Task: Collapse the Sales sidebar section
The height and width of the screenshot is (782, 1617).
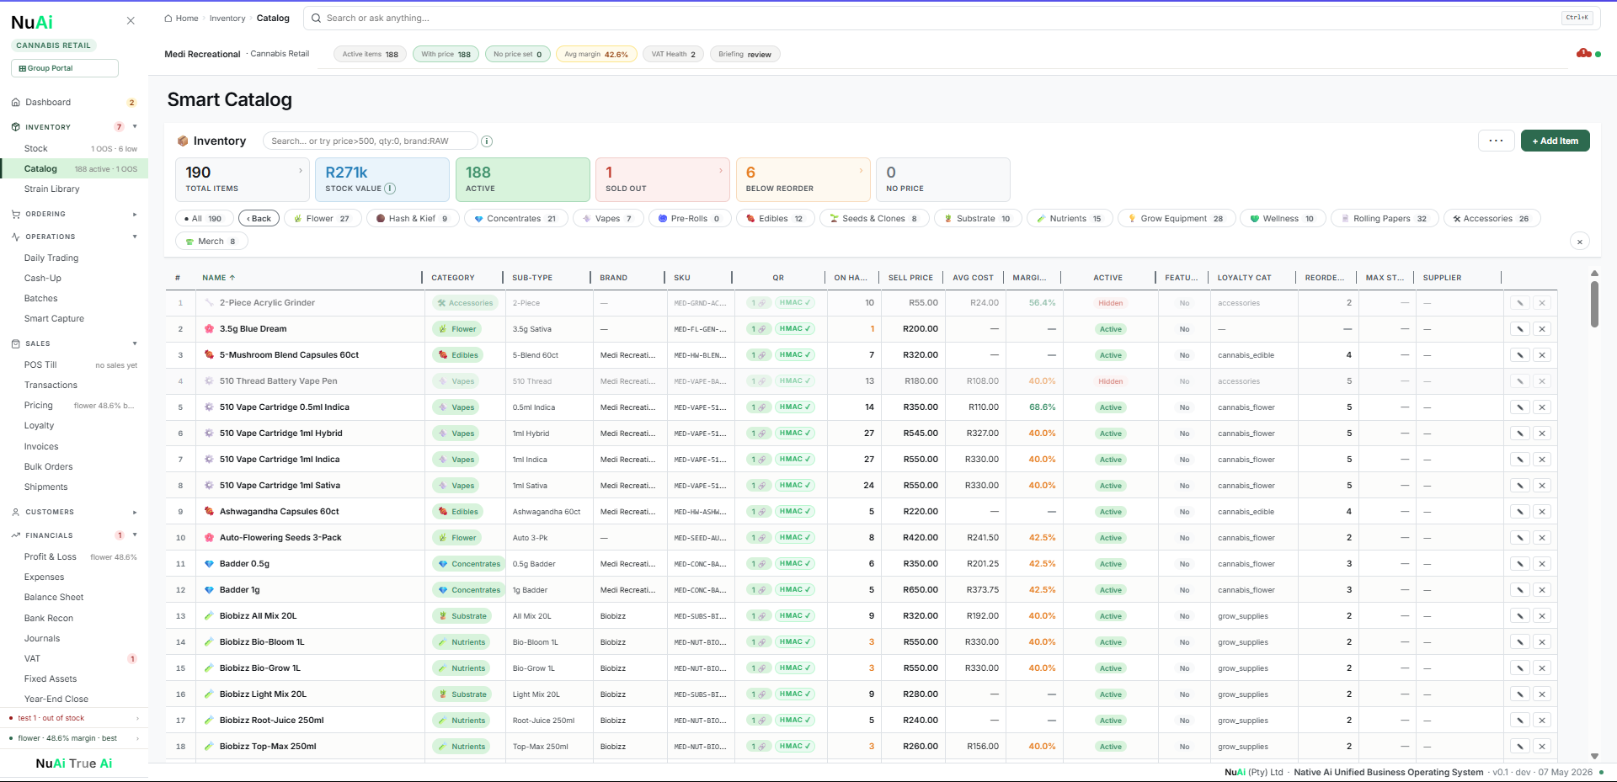Action: [135, 343]
